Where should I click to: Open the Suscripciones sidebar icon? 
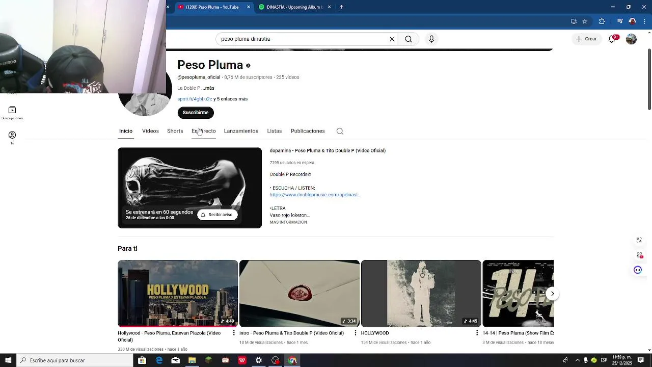point(12,113)
